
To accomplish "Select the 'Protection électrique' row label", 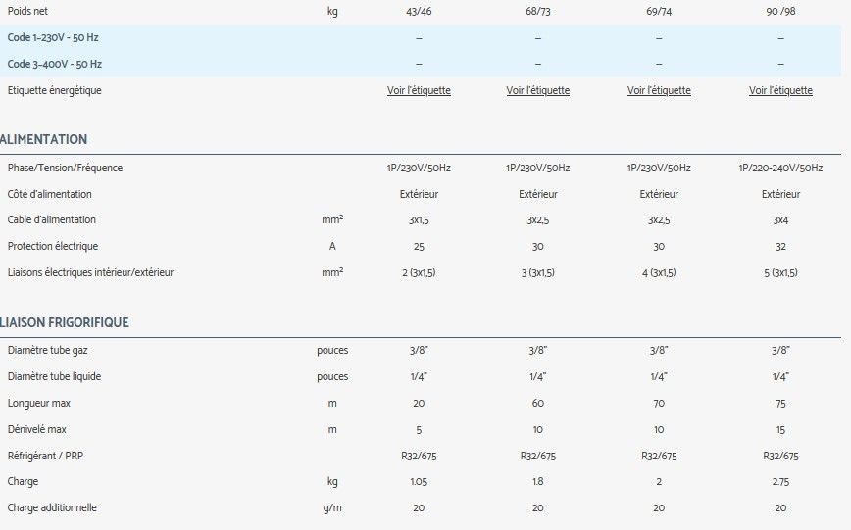I will coord(53,246).
